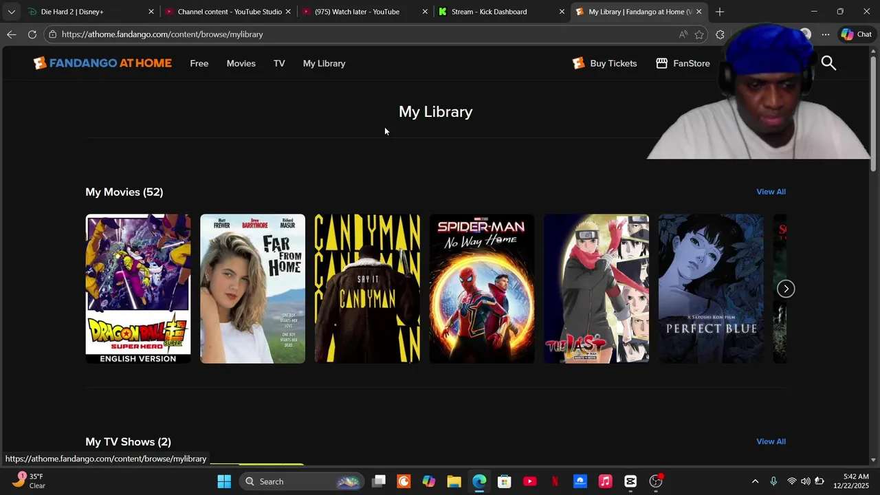
Task: Refresh the page with the reload icon
Action: click(32, 34)
